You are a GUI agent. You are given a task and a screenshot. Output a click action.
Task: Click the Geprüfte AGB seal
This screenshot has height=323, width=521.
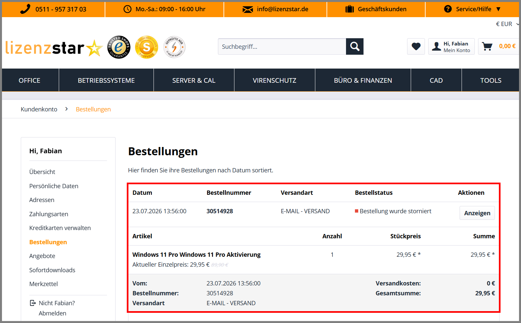click(x=174, y=47)
